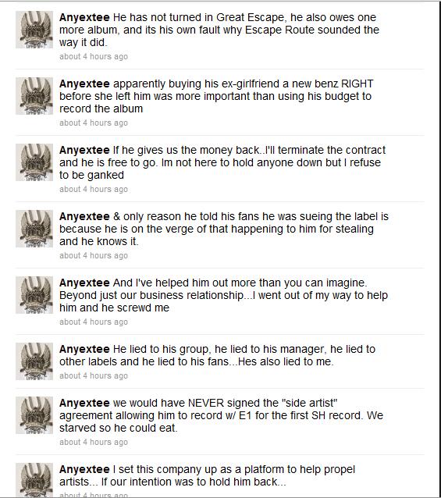Open Anyextee username on 'helped him out' tweet

84,283
